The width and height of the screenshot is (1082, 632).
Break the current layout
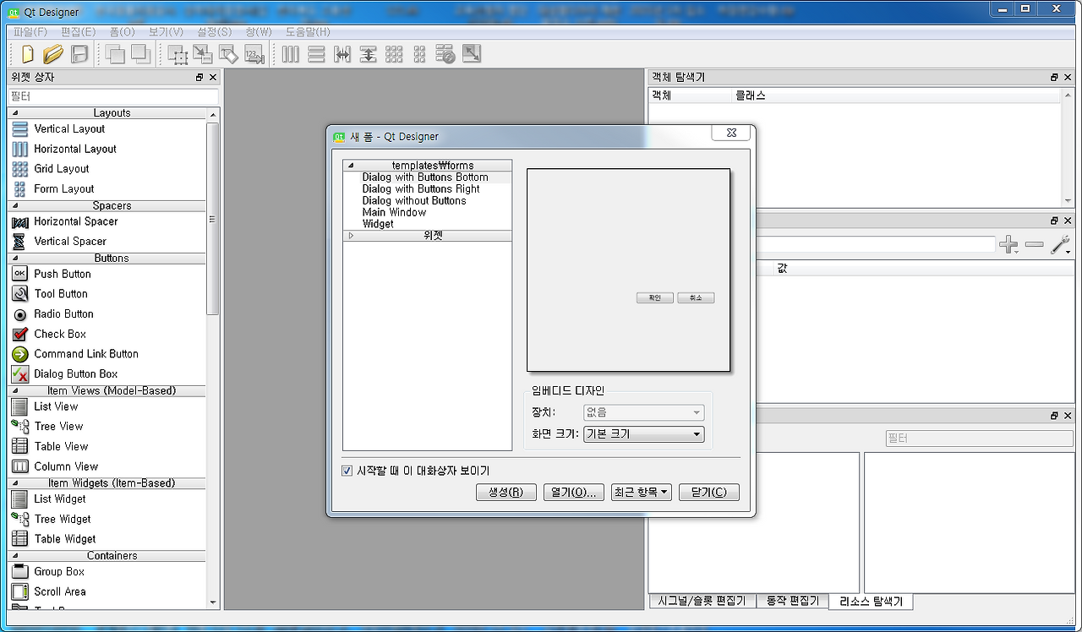445,54
